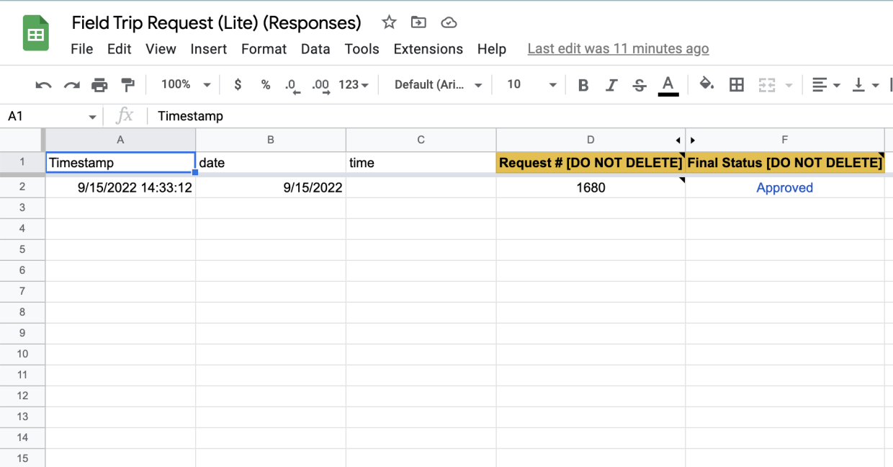
Task: Click the Print icon
Action: click(100, 84)
